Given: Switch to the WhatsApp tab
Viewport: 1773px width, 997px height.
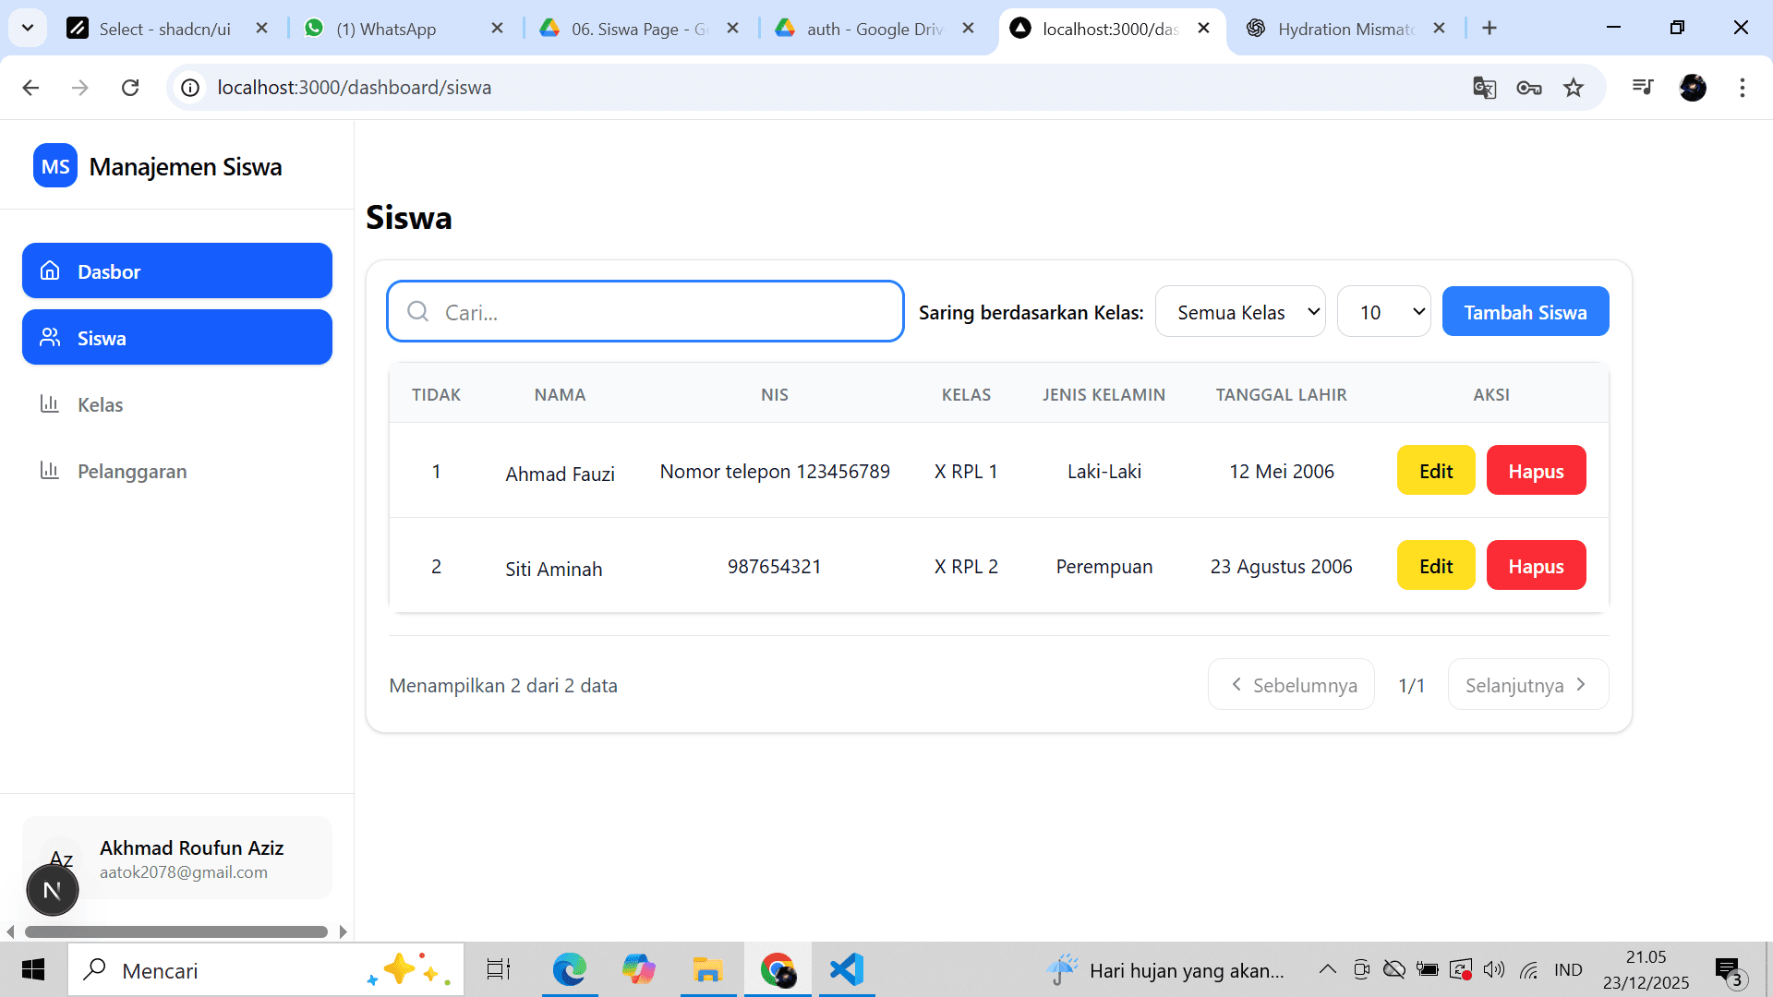Looking at the screenshot, I should coord(404,29).
